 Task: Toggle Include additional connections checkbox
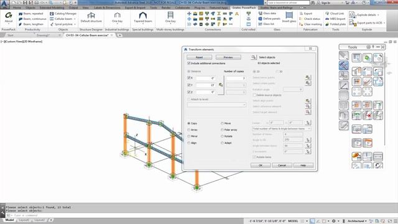click(x=188, y=63)
